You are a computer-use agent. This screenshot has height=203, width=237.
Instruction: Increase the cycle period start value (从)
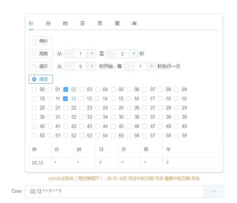click(x=92, y=53)
